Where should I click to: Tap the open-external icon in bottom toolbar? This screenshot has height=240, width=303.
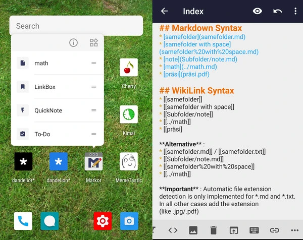click(x=233, y=230)
